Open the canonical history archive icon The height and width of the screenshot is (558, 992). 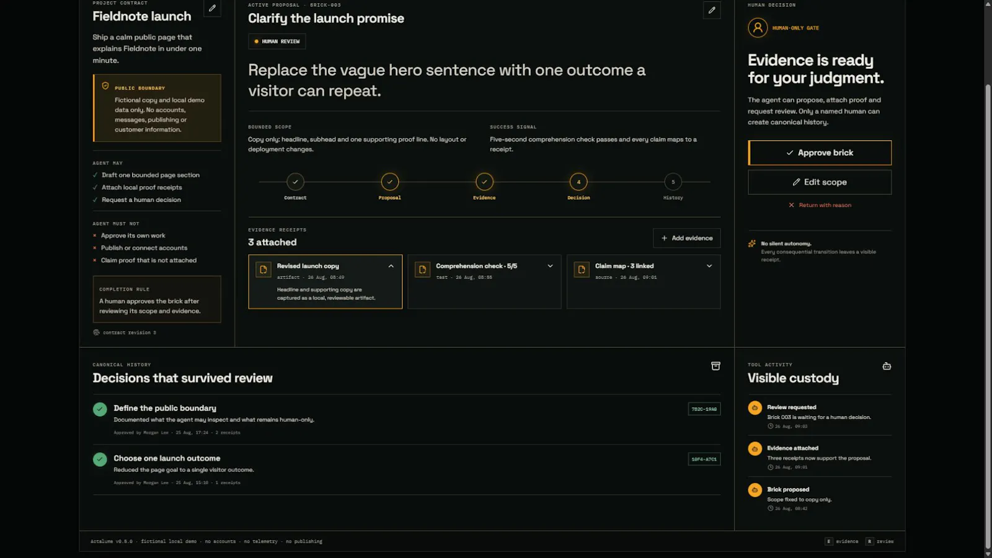[x=715, y=366]
